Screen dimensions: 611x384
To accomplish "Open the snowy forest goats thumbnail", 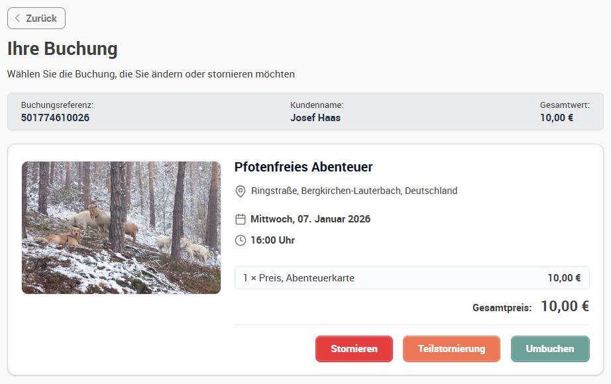I will (x=121, y=228).
